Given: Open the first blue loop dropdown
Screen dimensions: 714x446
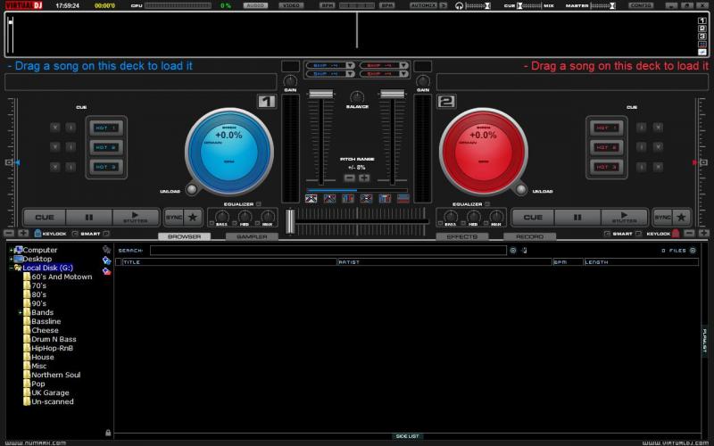Looking at the screenshot, I should tap(350, 65).
